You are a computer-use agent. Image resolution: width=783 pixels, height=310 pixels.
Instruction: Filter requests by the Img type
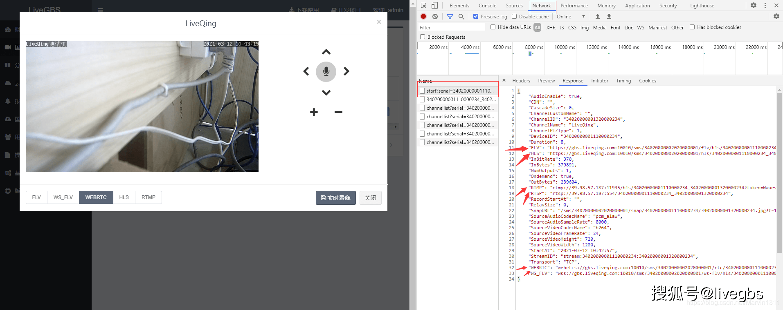tap(585, 27)
